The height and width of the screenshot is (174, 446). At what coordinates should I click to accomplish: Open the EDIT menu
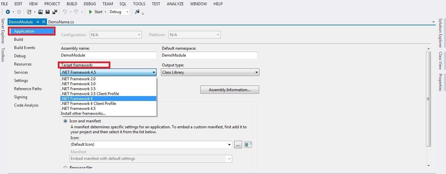[18, 4]
